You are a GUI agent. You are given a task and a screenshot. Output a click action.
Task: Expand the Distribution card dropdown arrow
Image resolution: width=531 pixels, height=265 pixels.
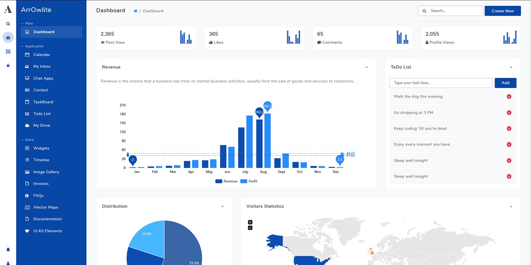tap(222, 206)
